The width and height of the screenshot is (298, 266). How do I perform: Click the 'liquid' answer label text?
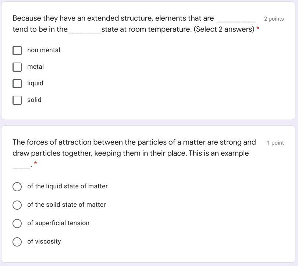[35, 83]
